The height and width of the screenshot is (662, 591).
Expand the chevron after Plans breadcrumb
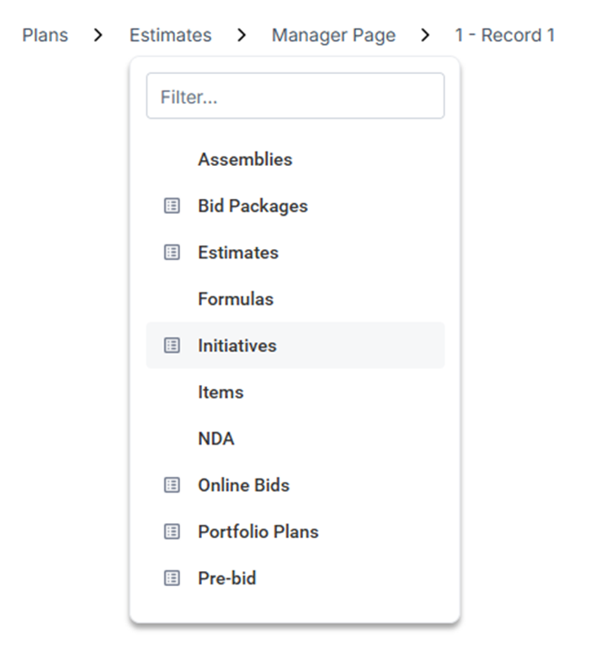[x=98, y=35]
